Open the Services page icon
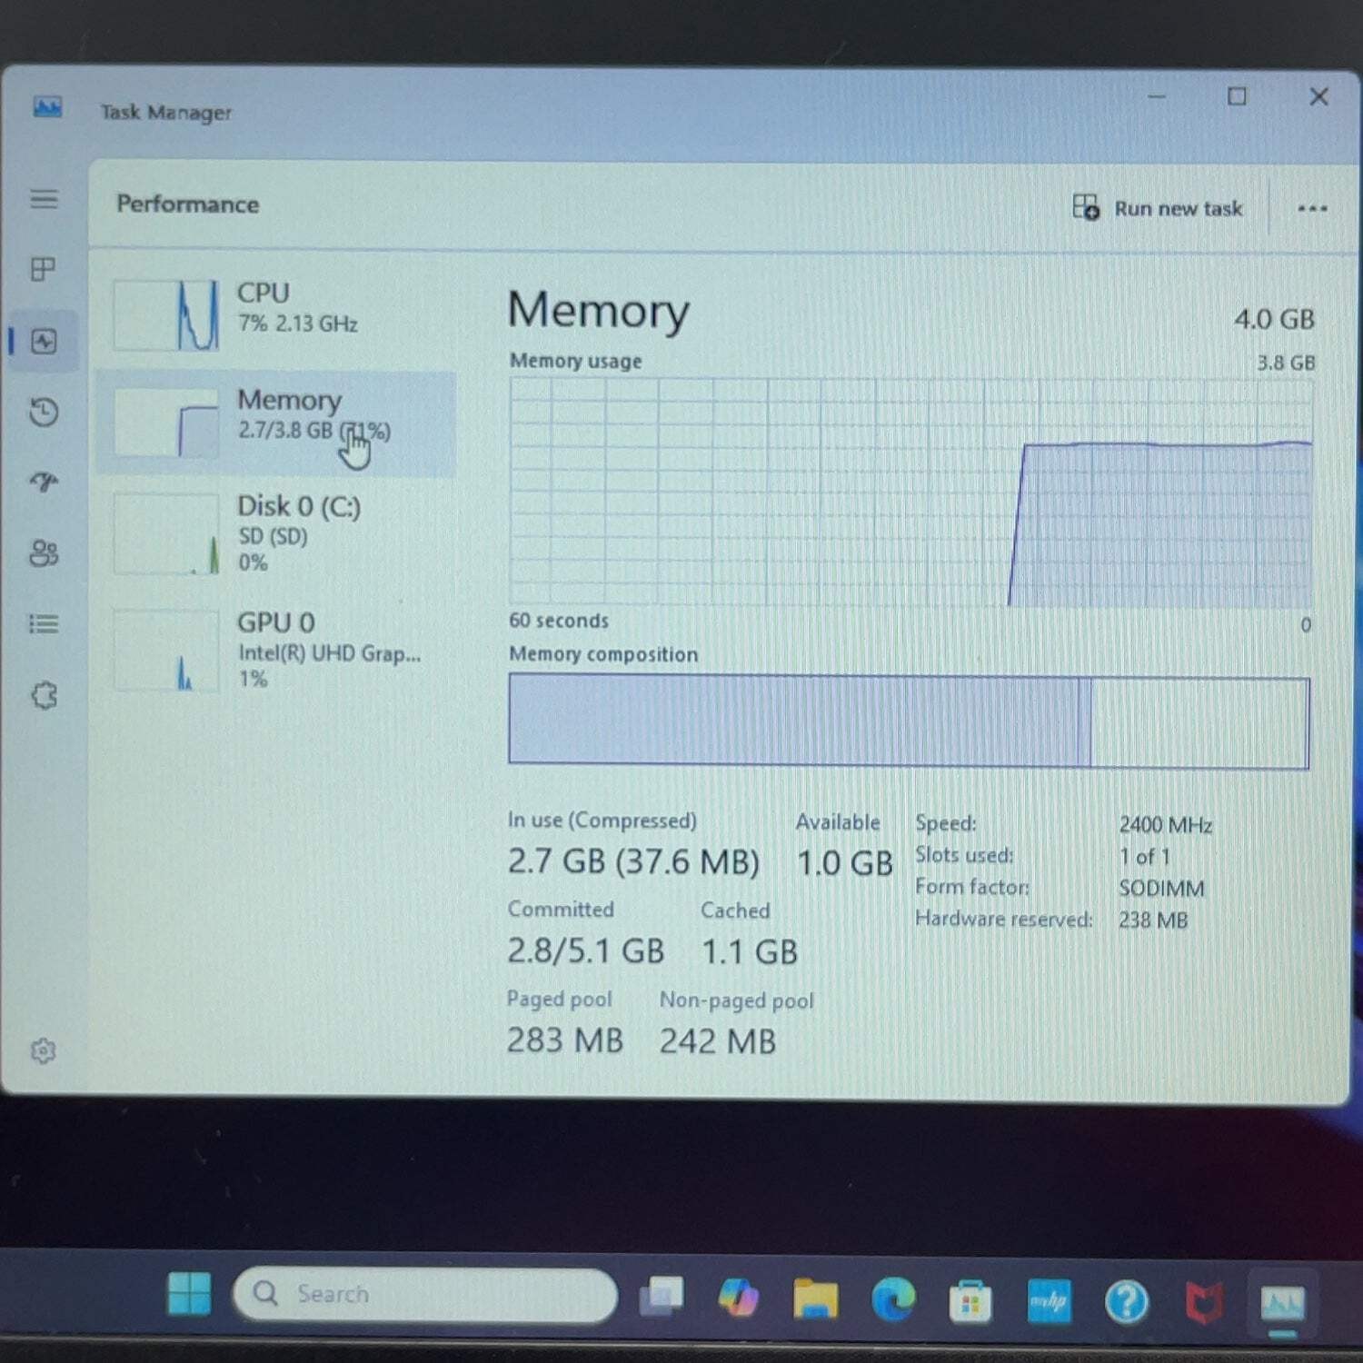 44,695
